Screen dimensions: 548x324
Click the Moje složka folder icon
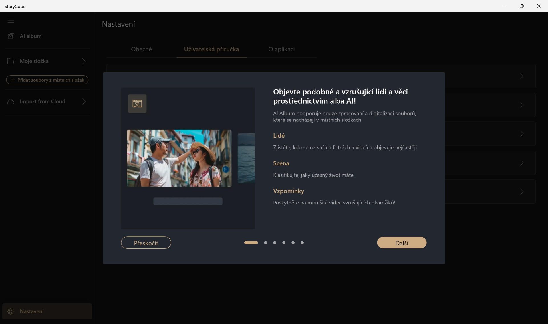point(11,61)
